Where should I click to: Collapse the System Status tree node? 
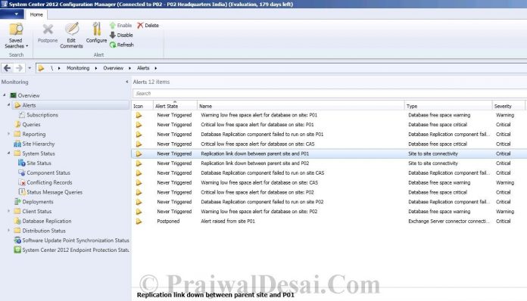click(x=9, y=154)
